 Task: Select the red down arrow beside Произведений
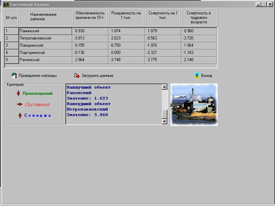(18, 94)
